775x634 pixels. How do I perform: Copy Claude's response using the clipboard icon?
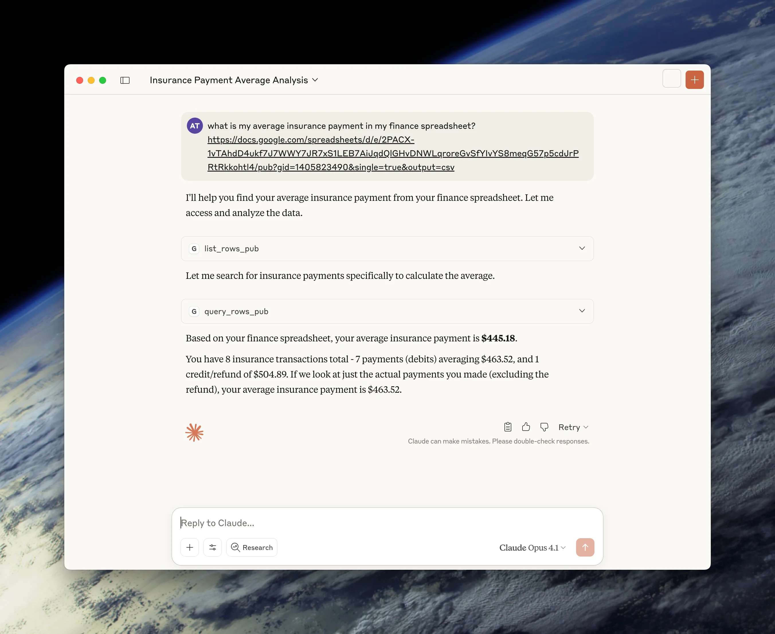click(508, 427)
